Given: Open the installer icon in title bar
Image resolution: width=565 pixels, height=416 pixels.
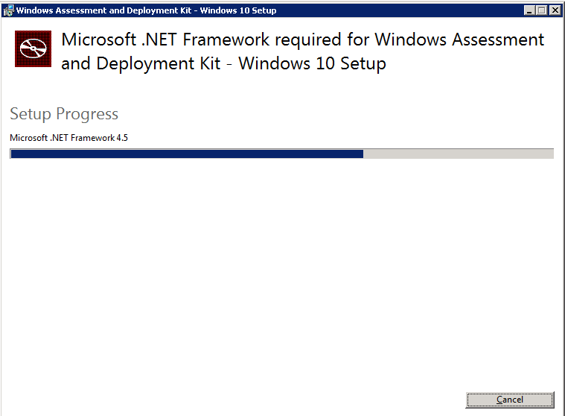Looking at the screenshot, I should (8, 10).
